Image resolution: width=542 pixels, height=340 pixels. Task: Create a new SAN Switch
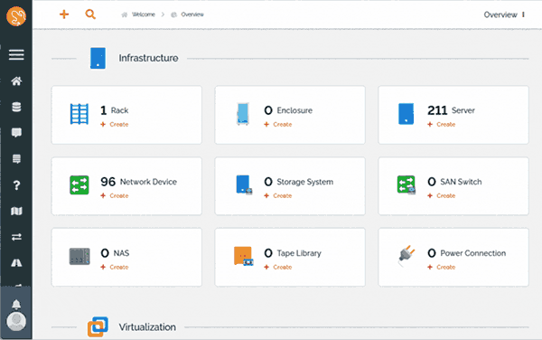(442, 195)
